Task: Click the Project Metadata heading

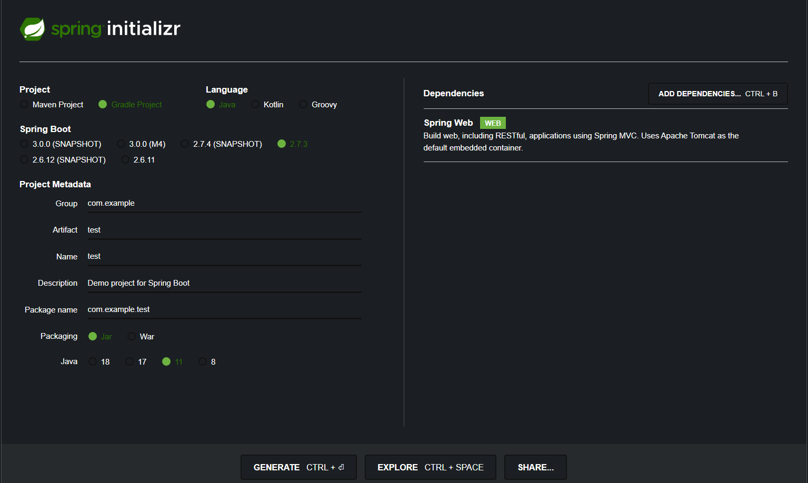Action: coord(55,184)
